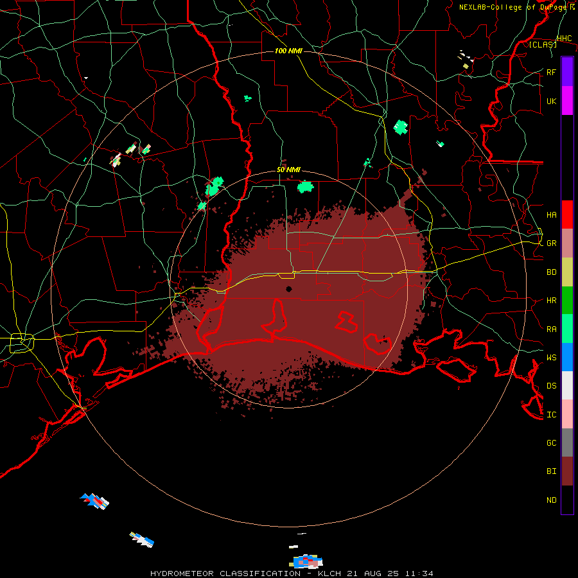Click the blue WS legend color swatch
578x578 pixels.
click(x=567, y=357)
